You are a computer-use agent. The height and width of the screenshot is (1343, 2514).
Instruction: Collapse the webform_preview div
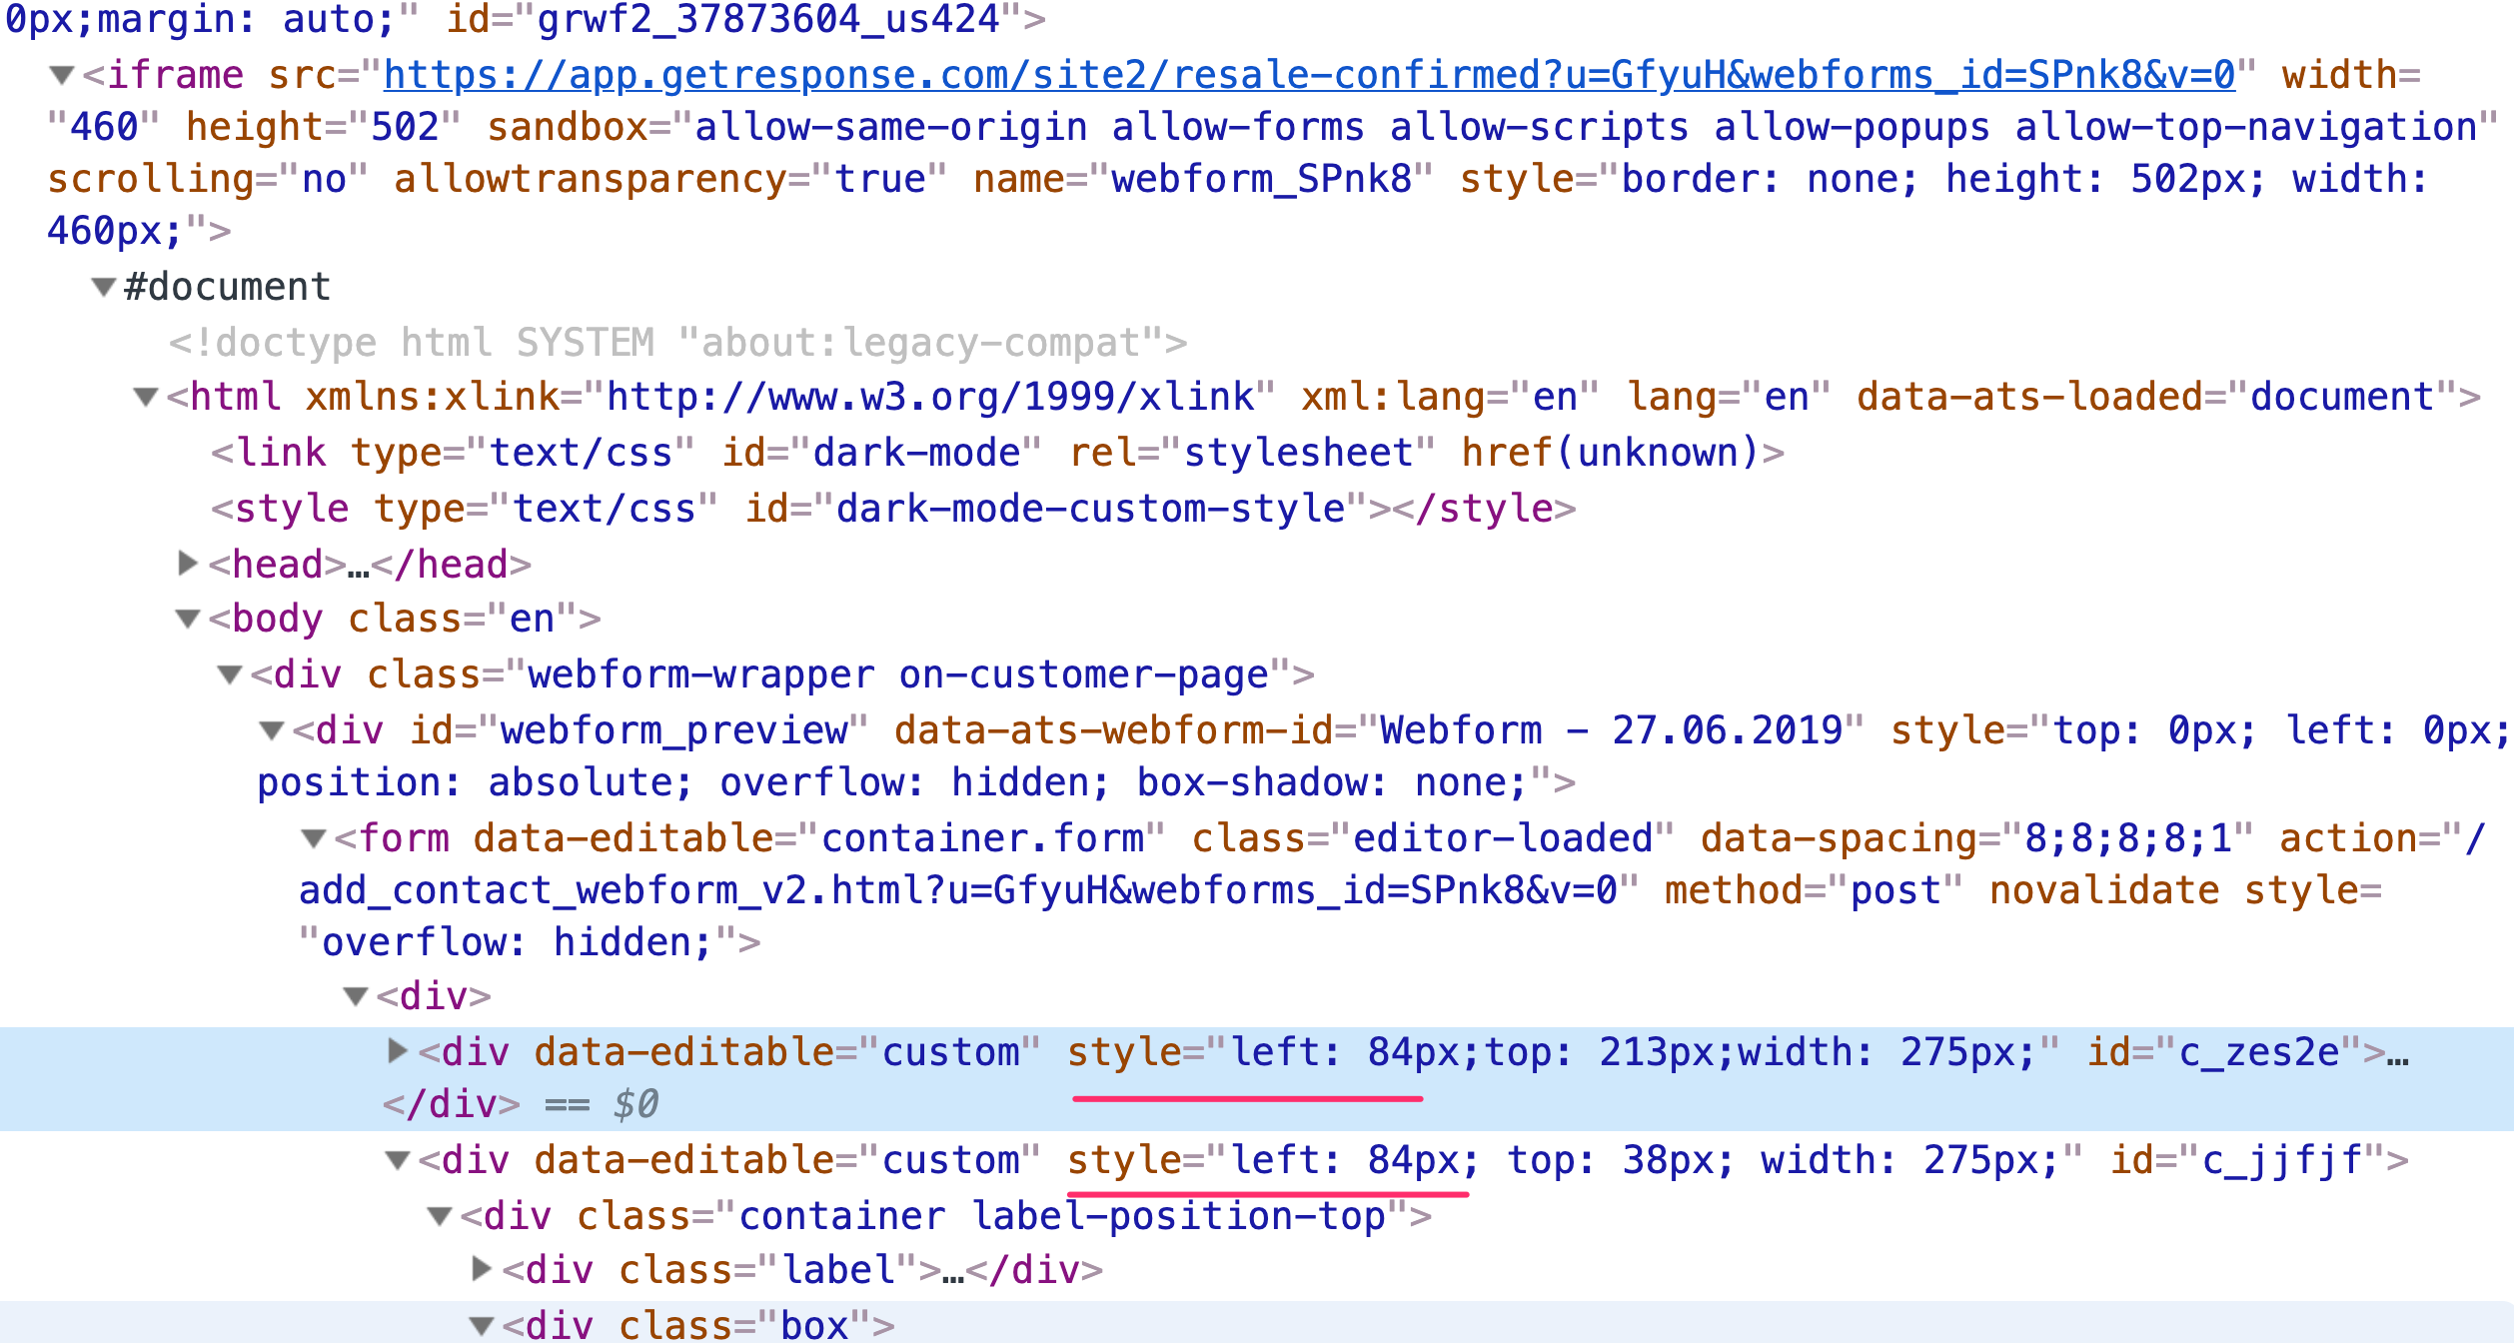pos(272,731)
